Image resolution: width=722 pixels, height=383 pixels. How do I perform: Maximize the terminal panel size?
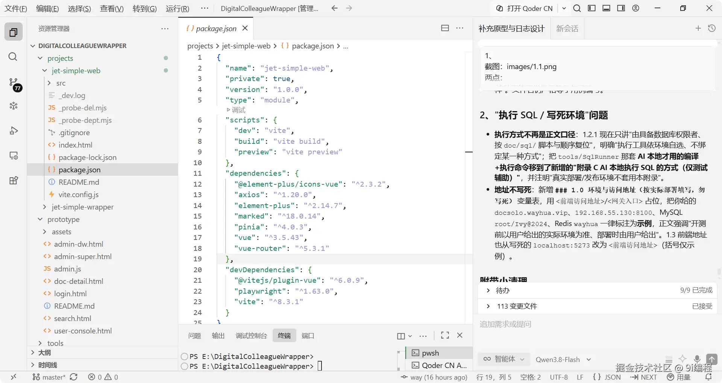(x=445, y=335)
